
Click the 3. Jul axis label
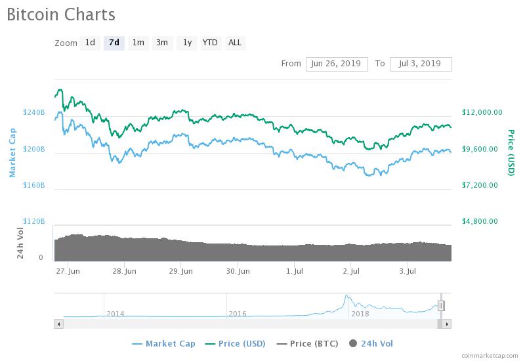pos(408,271)
